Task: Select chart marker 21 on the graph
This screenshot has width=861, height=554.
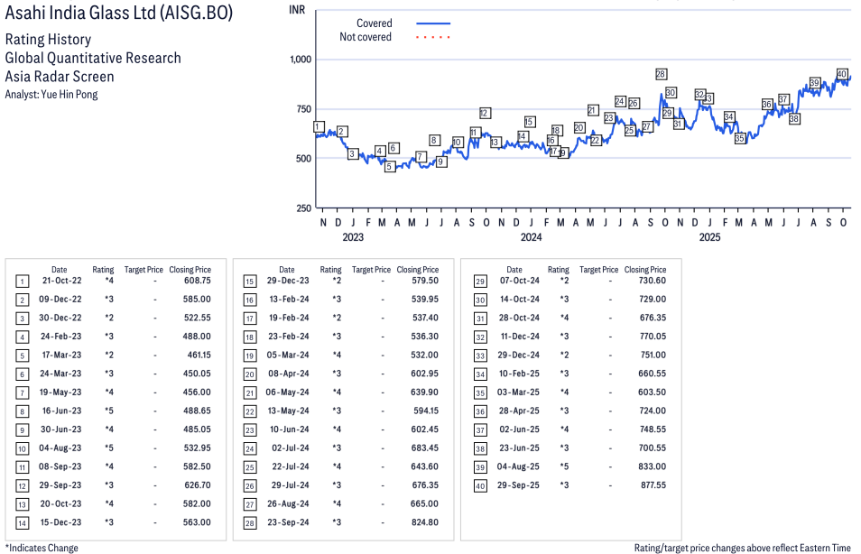Action: point(593,110)
